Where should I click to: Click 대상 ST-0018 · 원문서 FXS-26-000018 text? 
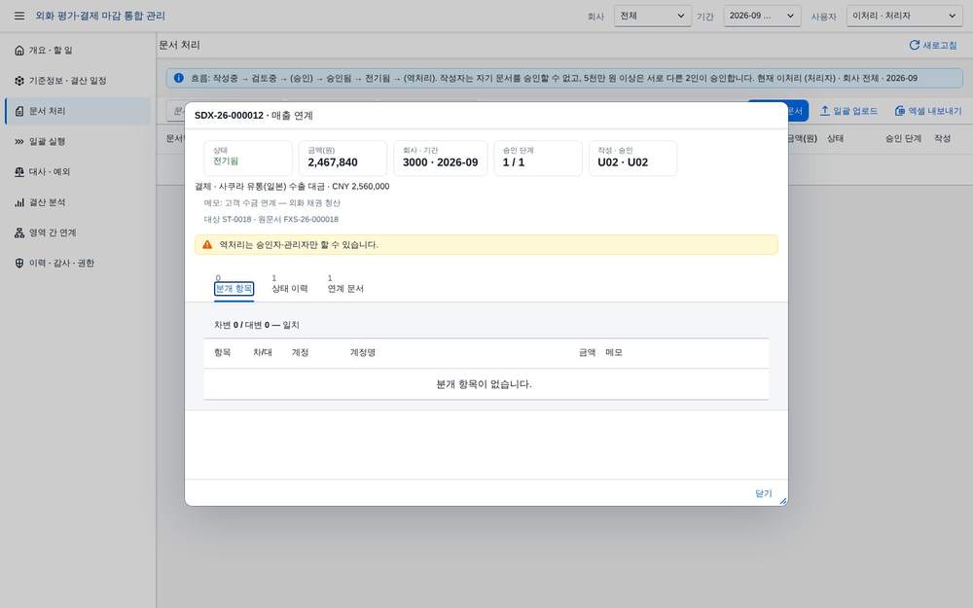coord(271,219)
